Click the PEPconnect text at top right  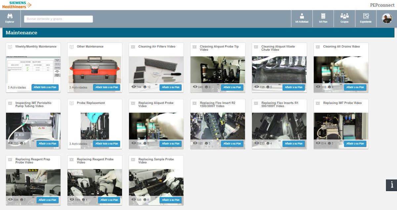[x=382, y=5]
